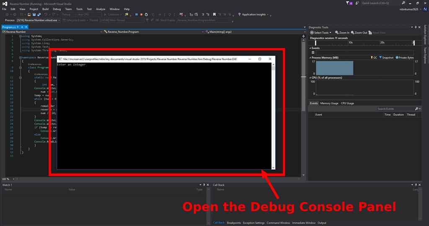Image resolution: width=429 pixels, height=226 pixels.
Task: Close the Watch 1 panel
Action: [x=208, y=185]
